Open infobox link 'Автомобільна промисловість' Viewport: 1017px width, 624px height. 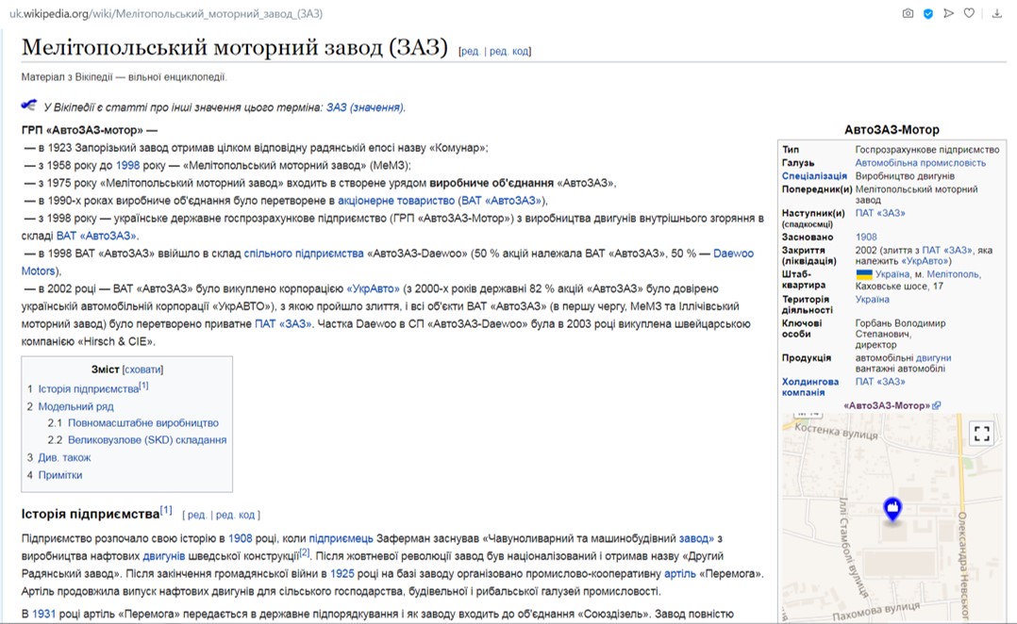(x=921, y=163)
